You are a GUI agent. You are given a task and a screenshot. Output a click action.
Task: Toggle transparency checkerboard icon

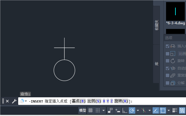pos(182,110)
